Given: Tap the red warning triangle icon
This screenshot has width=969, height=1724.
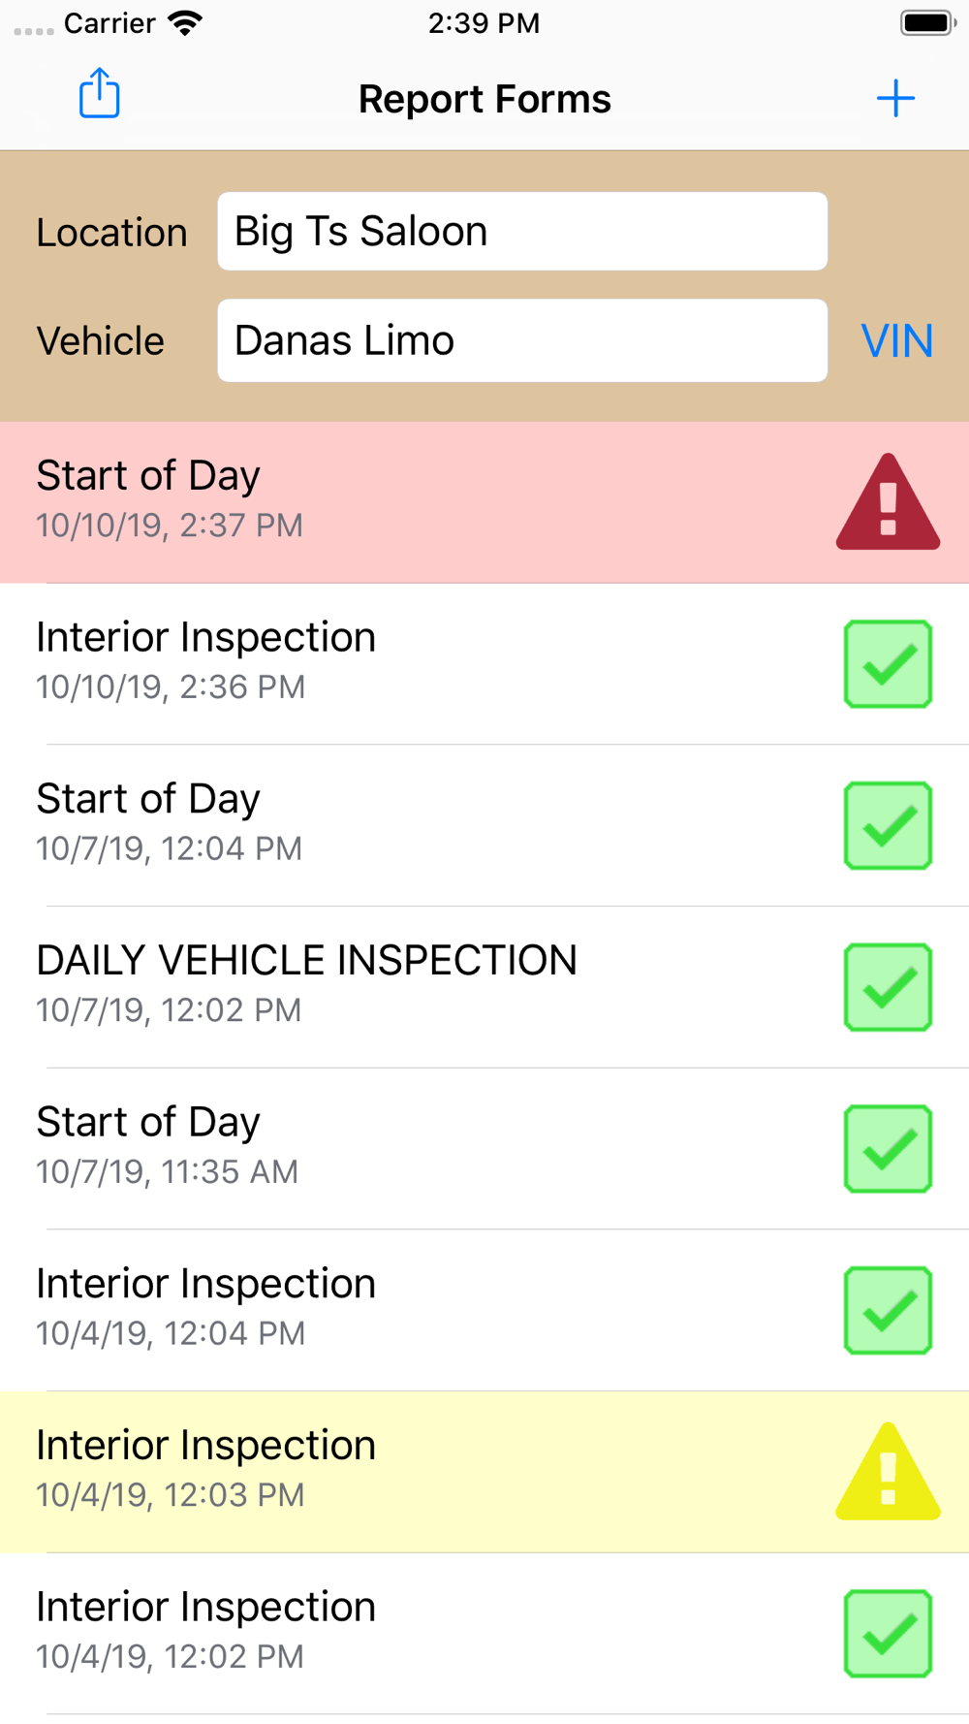Looking at the screenshot, I should (x=888, y=504).
